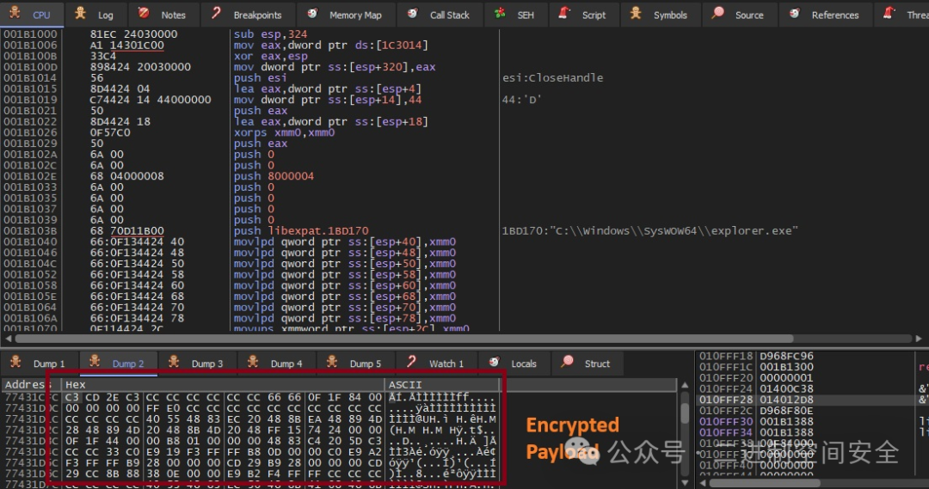Click the esi:CloseHandle comment

(553, 78)
